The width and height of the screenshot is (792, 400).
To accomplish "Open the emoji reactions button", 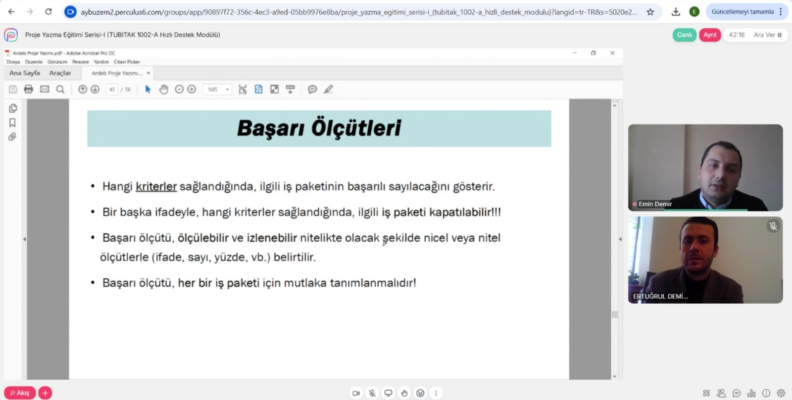I will click(x=420, y=393).
